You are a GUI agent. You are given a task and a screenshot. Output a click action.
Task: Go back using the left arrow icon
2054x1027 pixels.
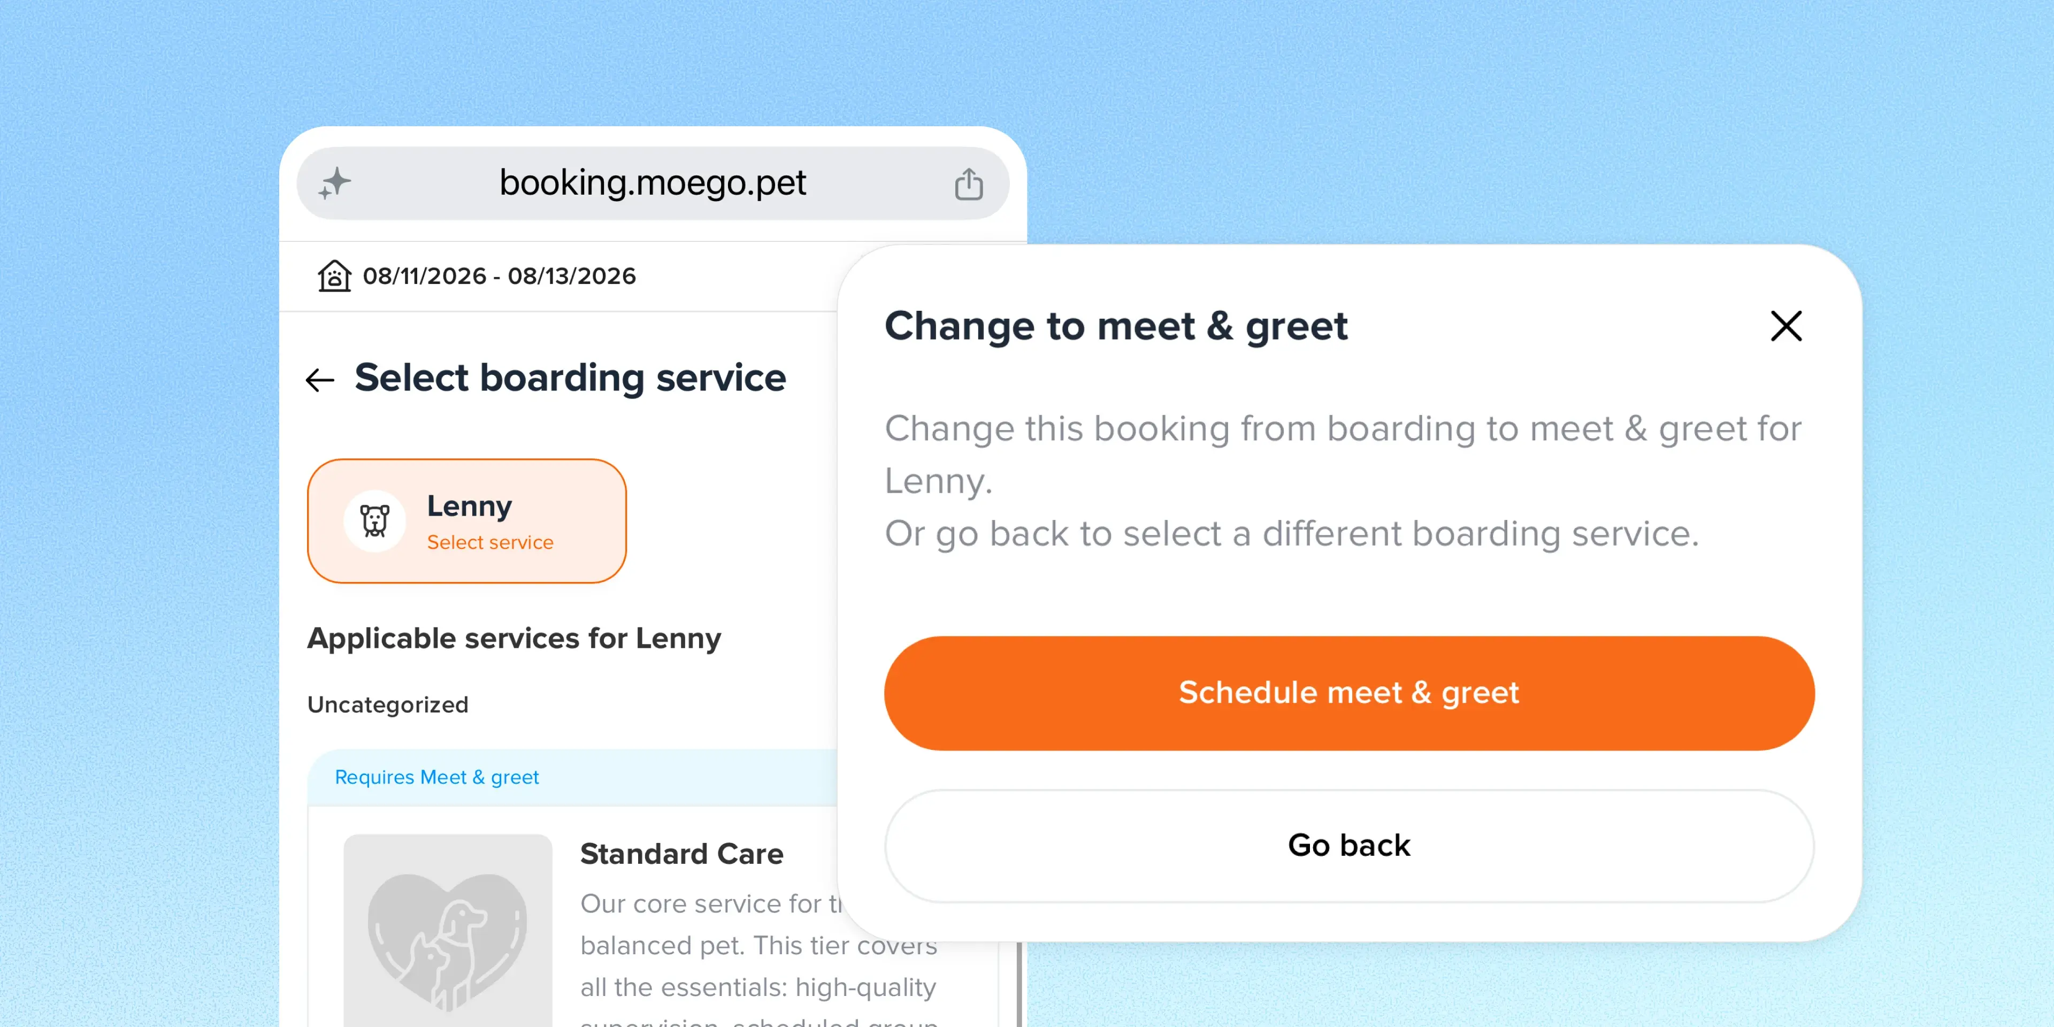(320, 380)
